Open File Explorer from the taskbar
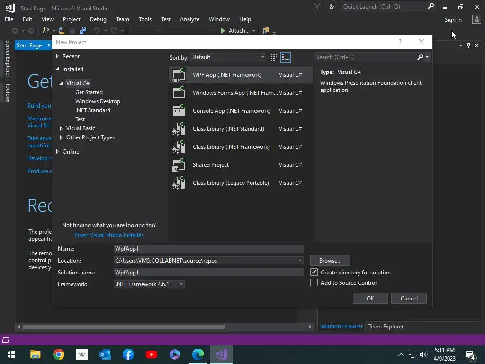Image resolution: width=485 pixels, height=364 pixels. [35, 355]
